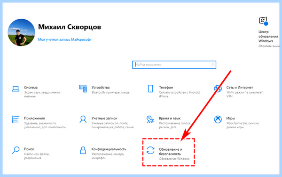Click text Расположение, камера, микрофон
The height and width of the screenshot is (177, 282).
[x=108, y=156]
